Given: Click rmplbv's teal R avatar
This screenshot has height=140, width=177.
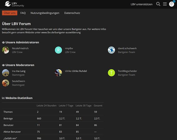Looking at the screenshot, I should click(x=58, y=50).
